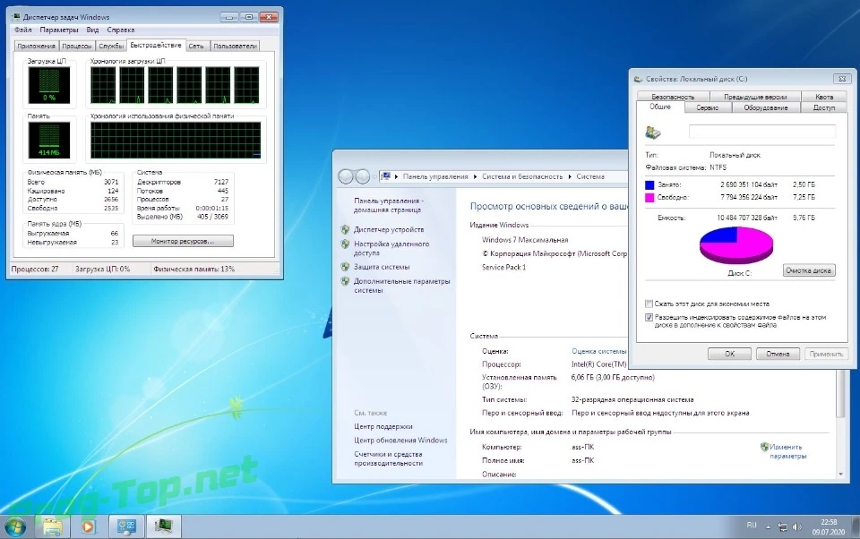Open Защита системы link
860x539 pixels.
(382, 267)
